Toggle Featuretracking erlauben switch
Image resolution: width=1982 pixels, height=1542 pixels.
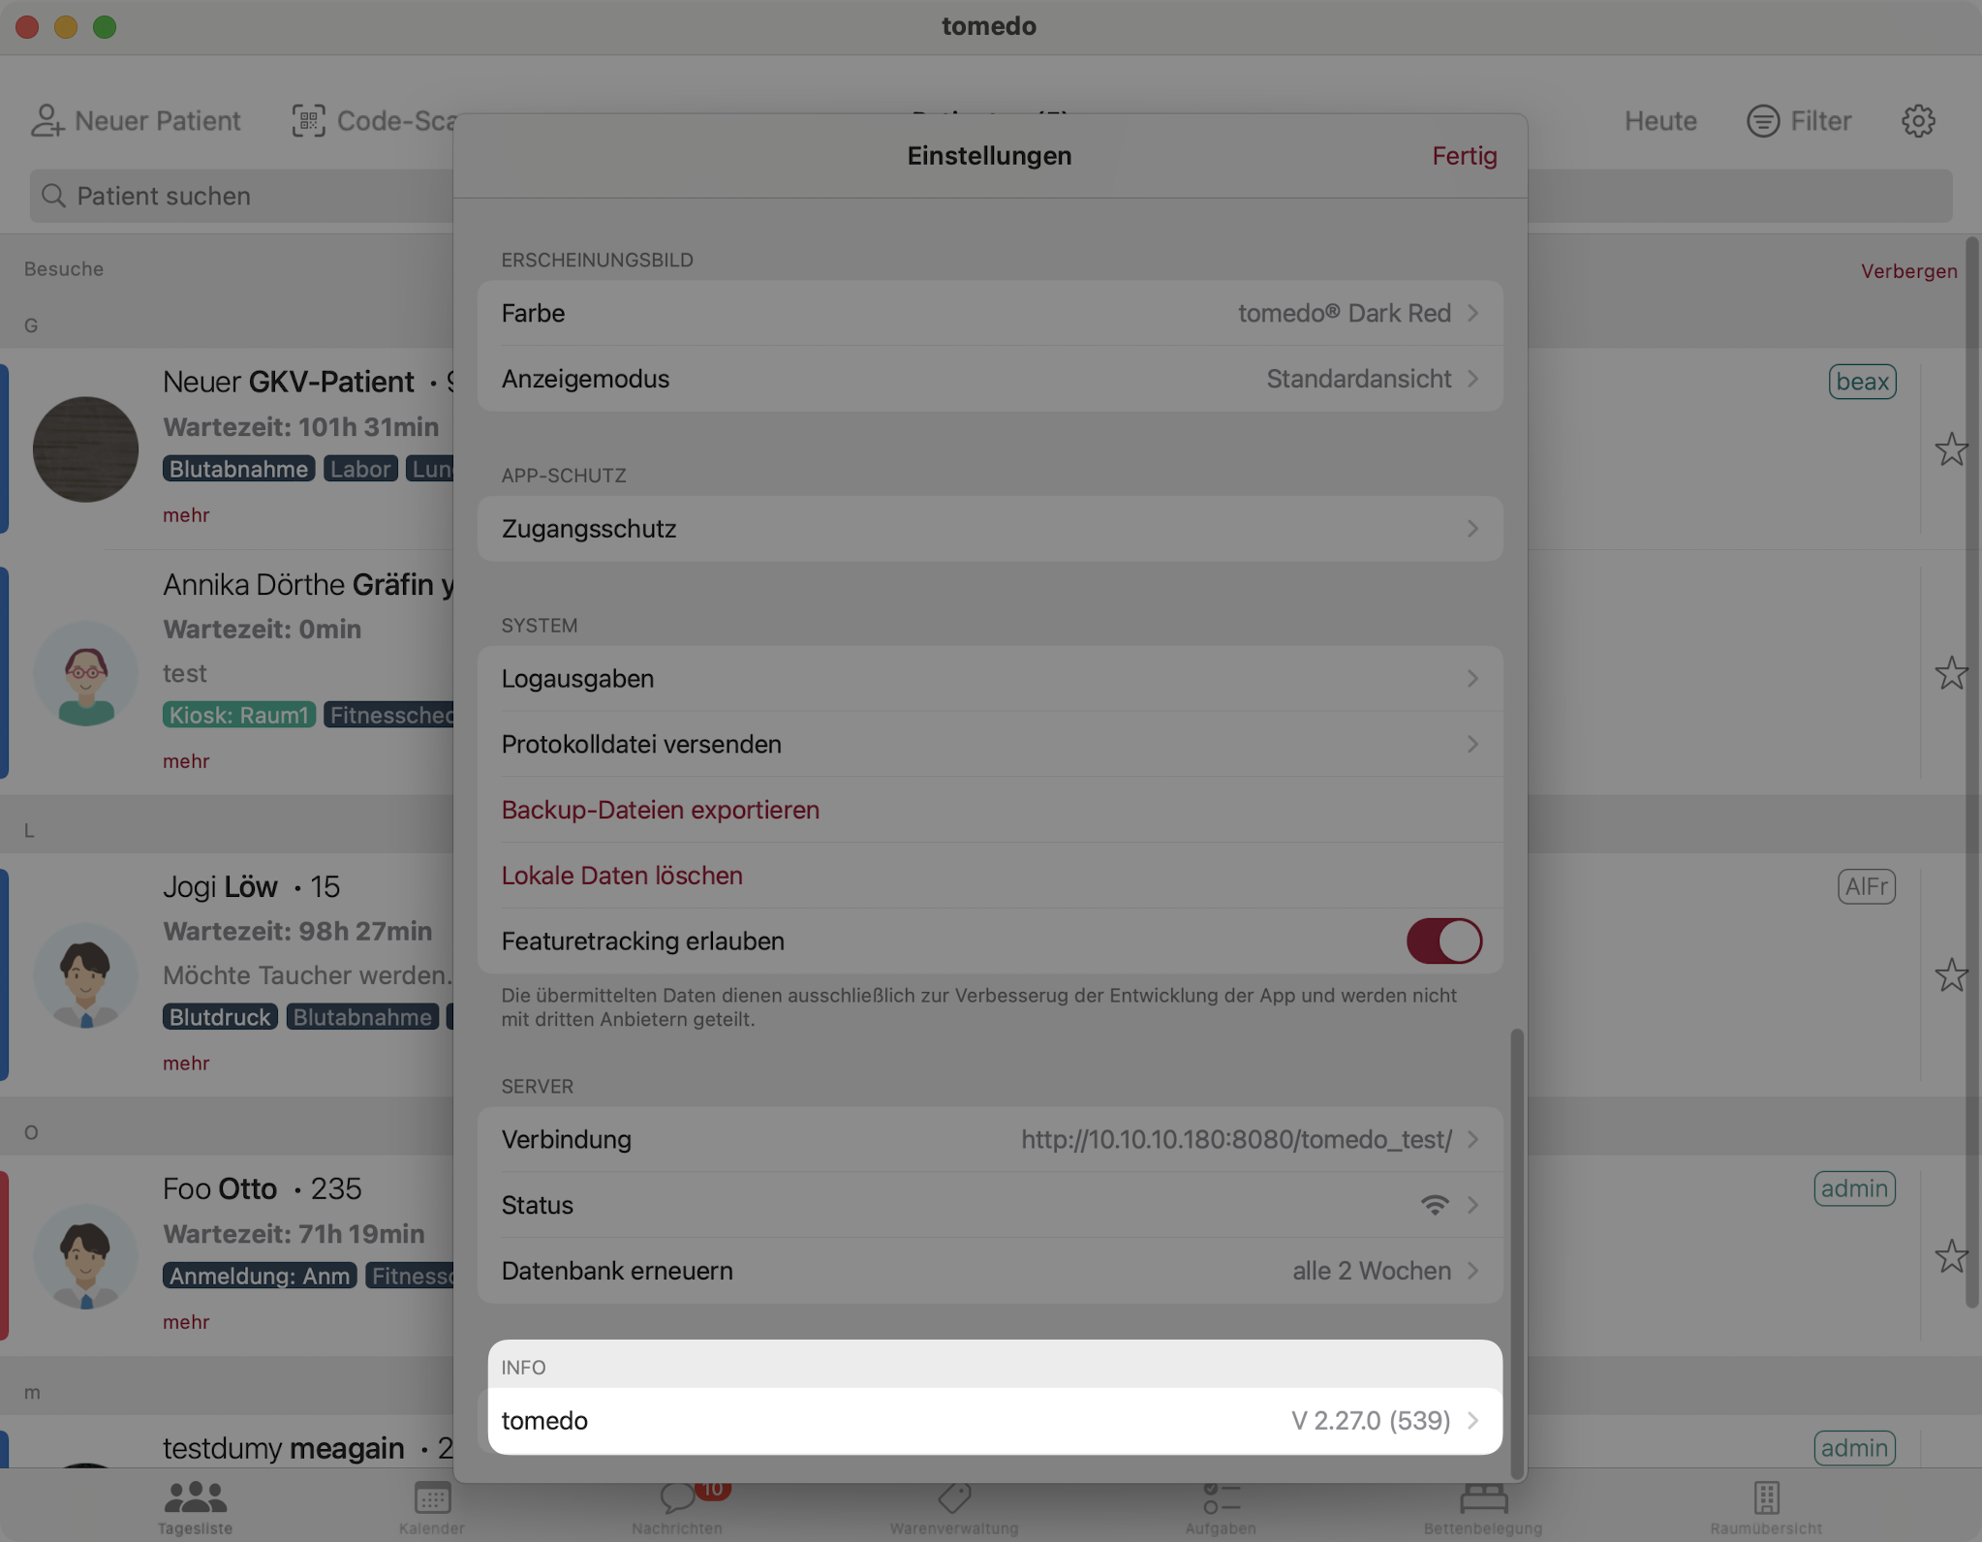coord(1443,941)
